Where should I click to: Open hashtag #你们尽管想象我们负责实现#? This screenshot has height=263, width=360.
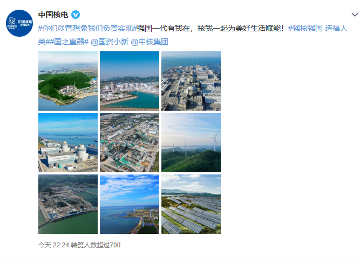[87, 28]
